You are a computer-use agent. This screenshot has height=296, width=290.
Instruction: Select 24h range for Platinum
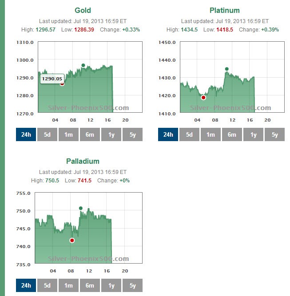168,134
